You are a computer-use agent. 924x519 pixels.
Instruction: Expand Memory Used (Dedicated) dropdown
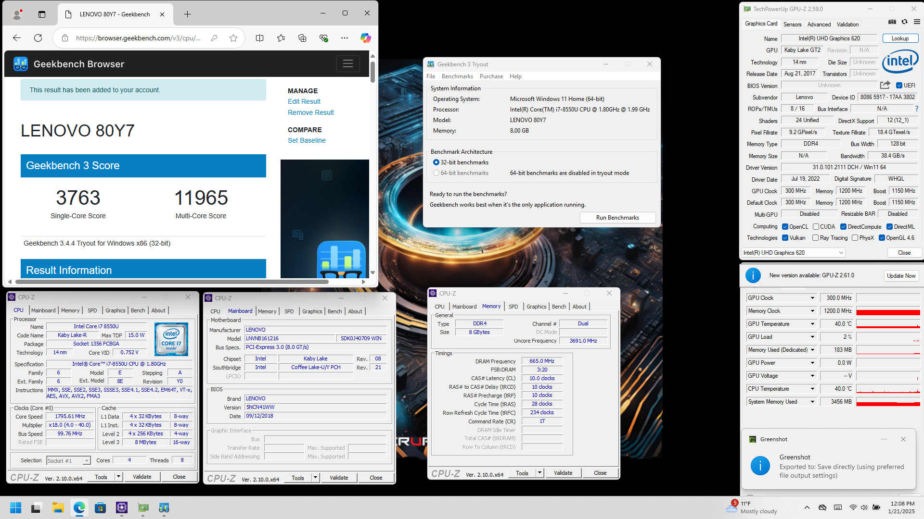click(x=812, y=350)
